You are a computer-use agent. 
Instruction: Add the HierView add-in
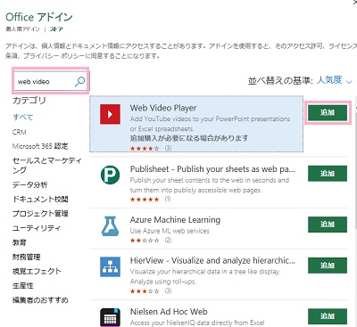point(328,266)
